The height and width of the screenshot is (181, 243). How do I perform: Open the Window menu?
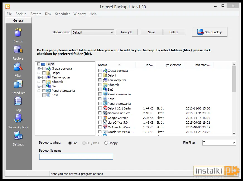click(x=80, y=14)
